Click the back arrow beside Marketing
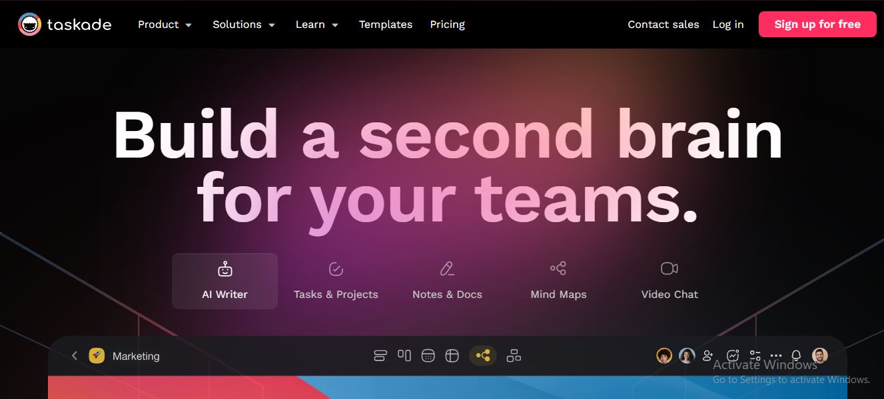The width and height of the screenshot is (884, 399). [x=75, y=356]
